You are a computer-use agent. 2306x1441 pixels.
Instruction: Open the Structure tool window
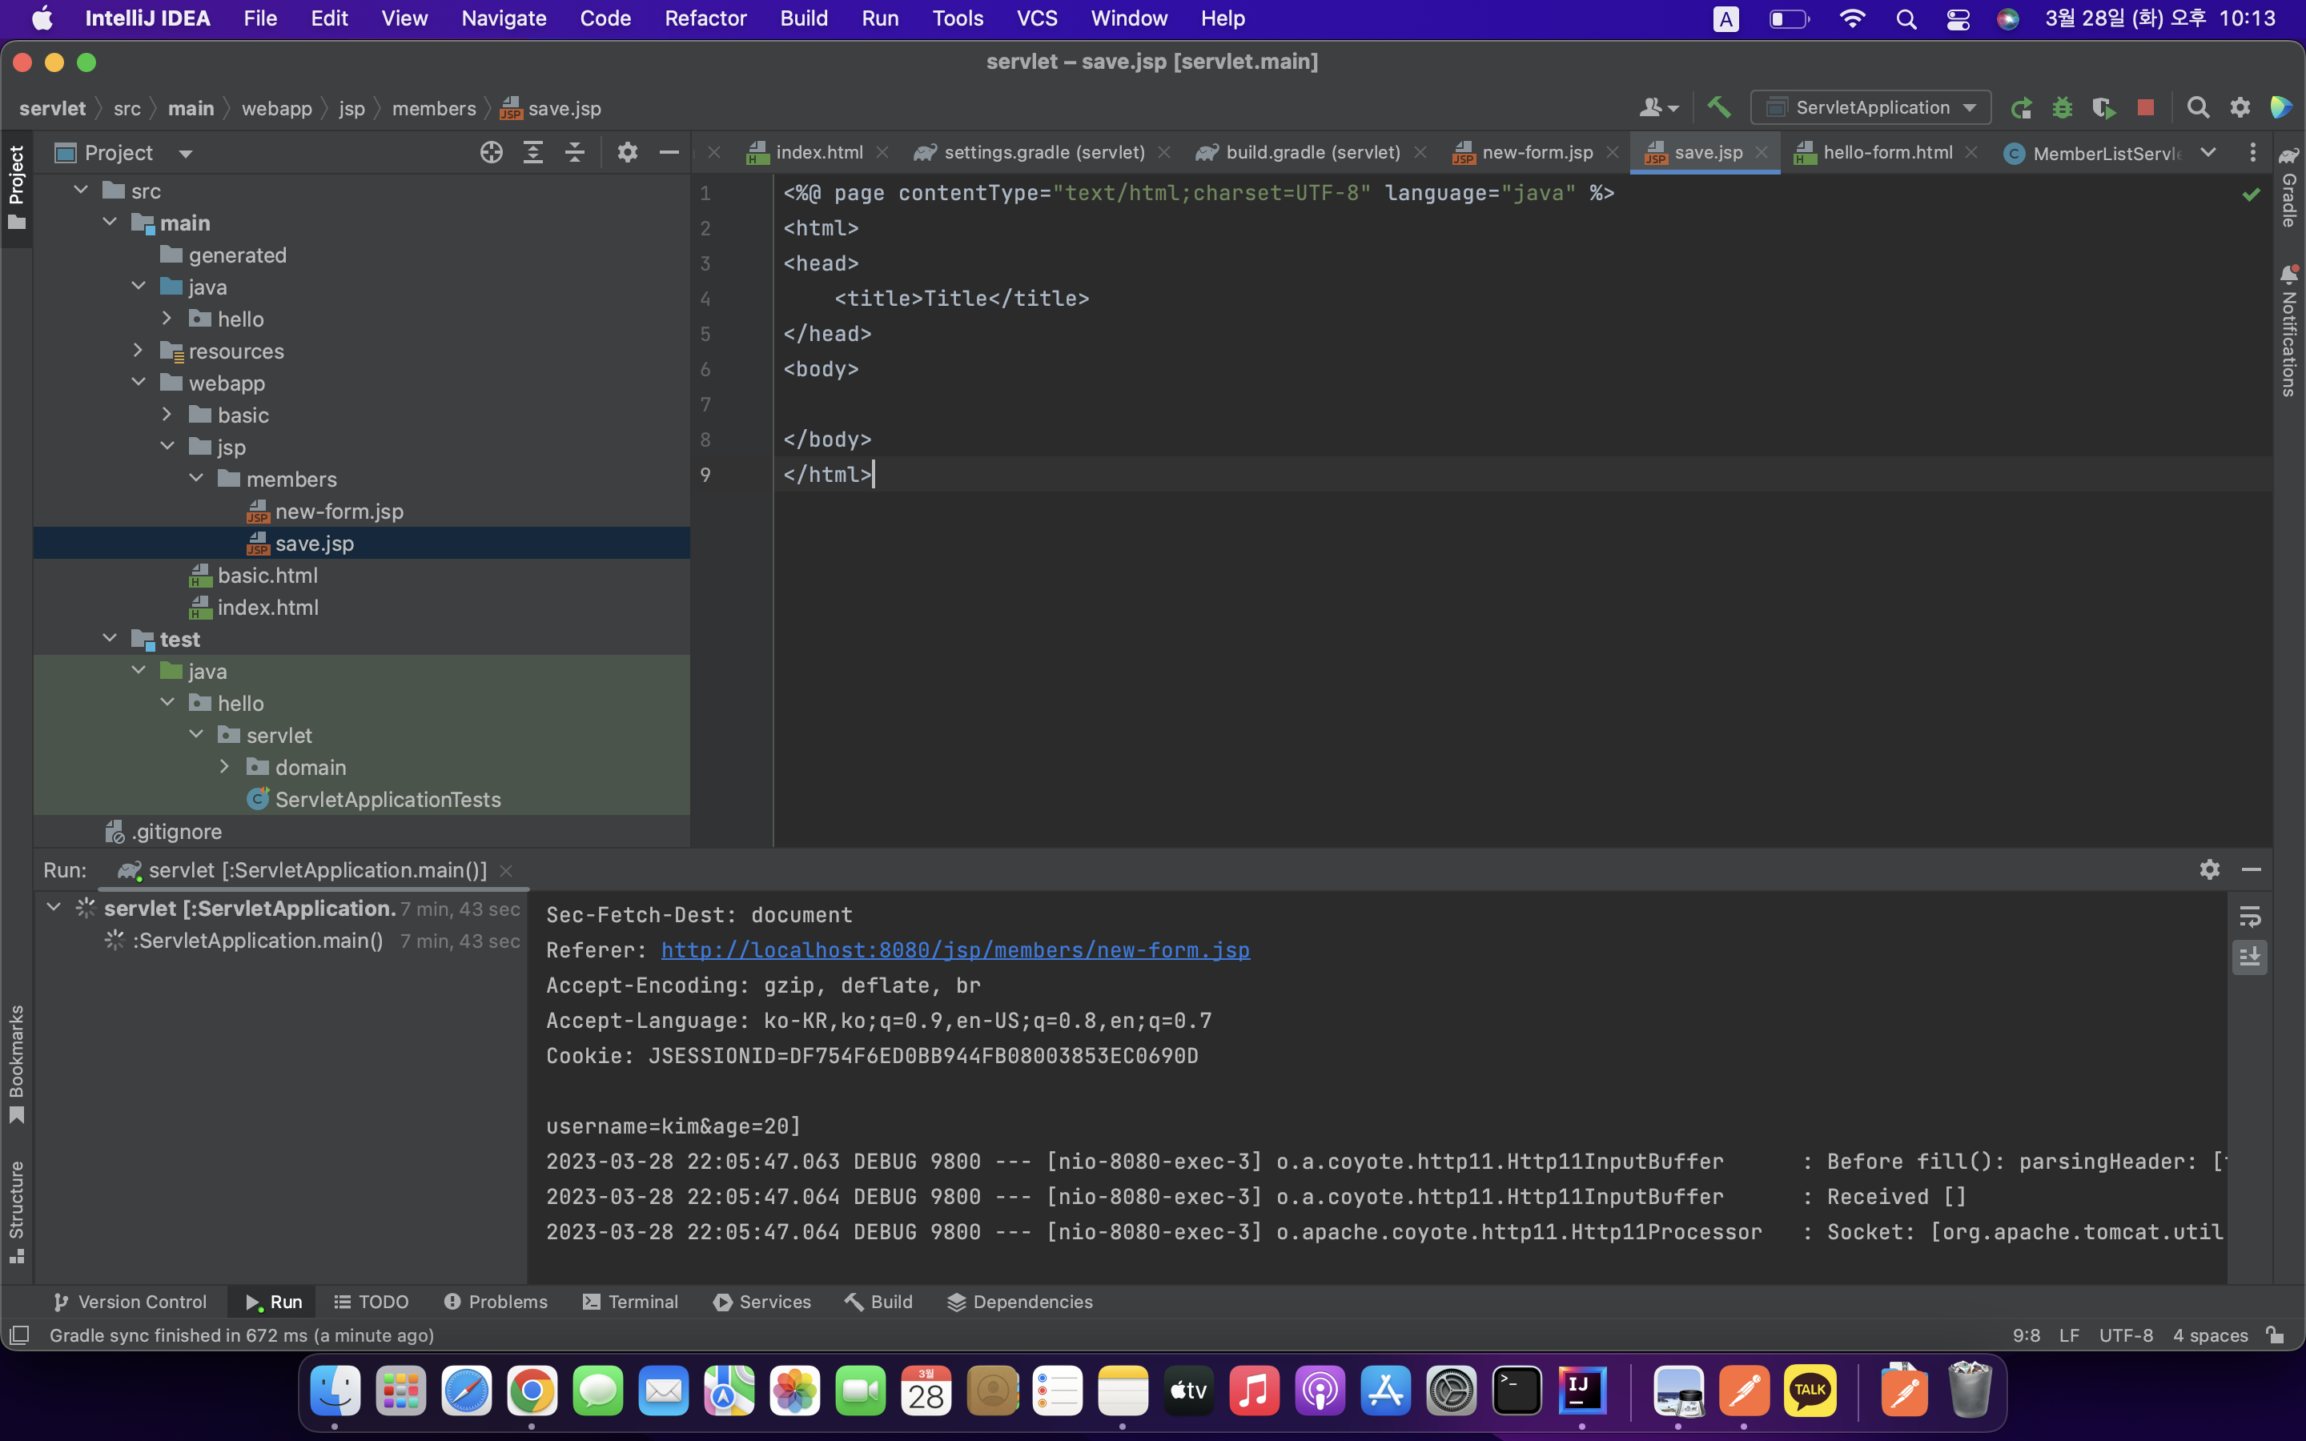point(16,1211)
